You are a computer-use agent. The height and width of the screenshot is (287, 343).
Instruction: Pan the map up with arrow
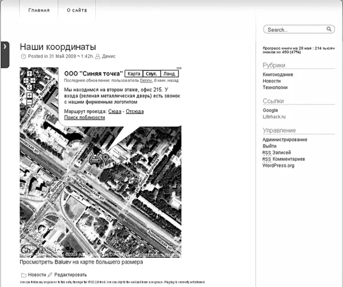(29, 73)
